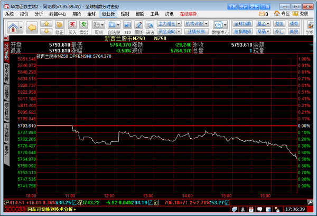Click the 外汇 button

279,31
